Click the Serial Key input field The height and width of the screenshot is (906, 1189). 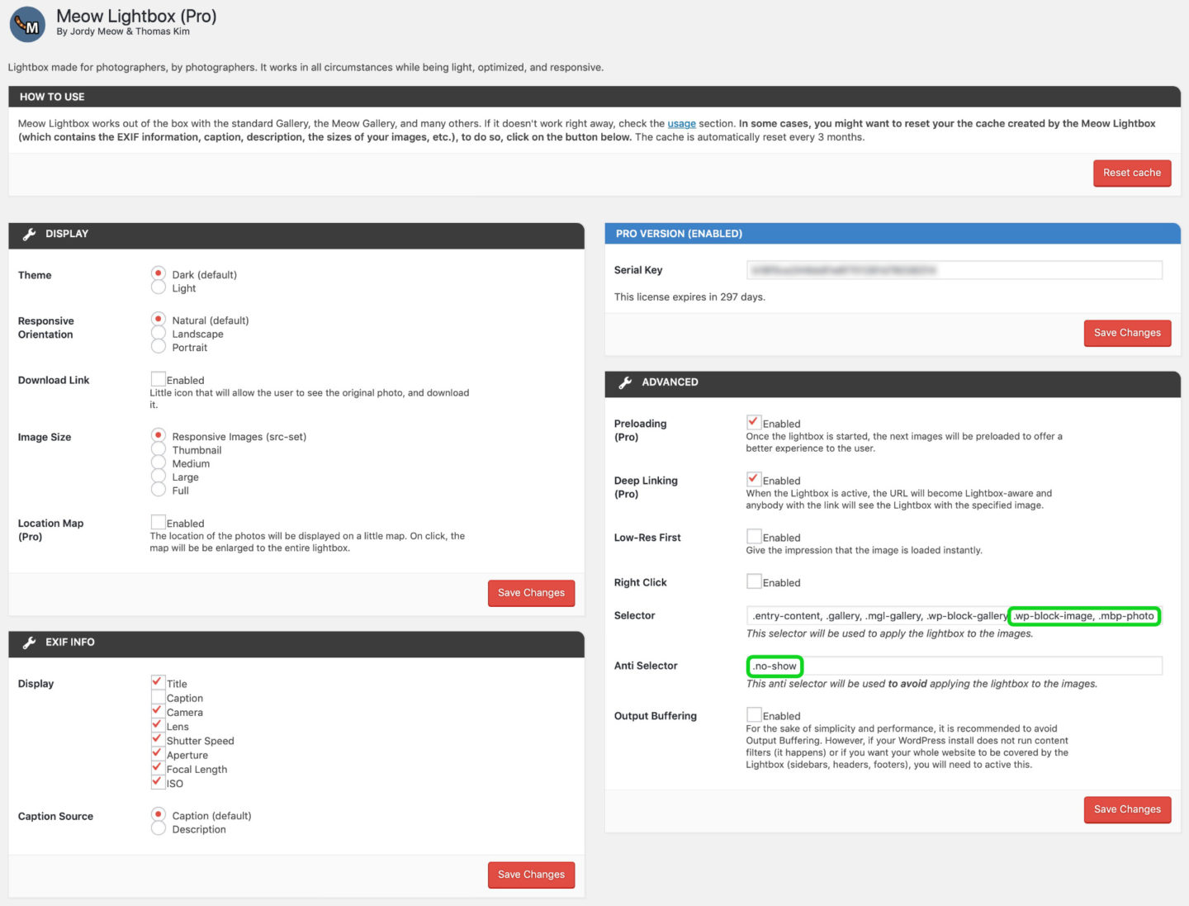(954, 270)
